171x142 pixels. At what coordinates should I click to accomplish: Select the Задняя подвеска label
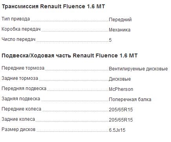21,99
